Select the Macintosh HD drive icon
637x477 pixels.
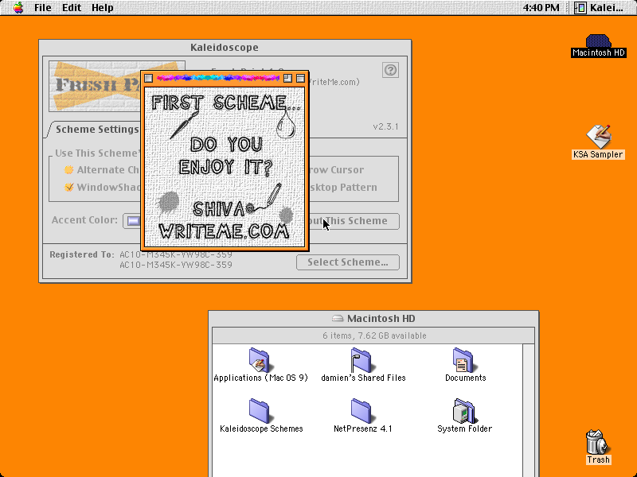(599, 41)
